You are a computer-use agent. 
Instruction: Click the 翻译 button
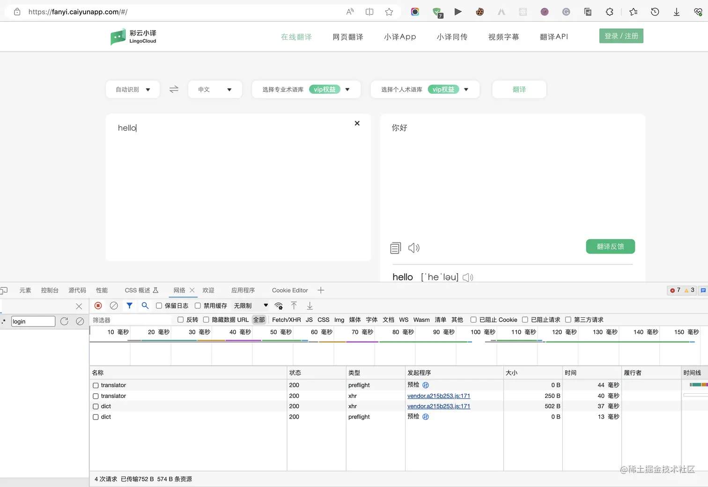tap(519, 90)
